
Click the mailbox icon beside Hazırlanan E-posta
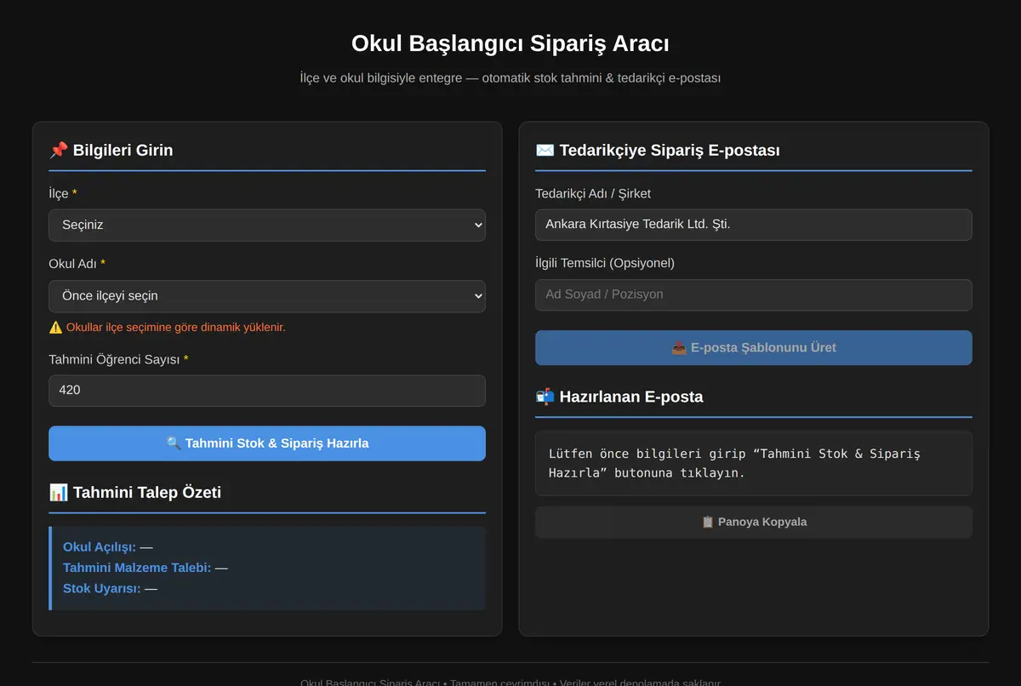click(545, 397)
